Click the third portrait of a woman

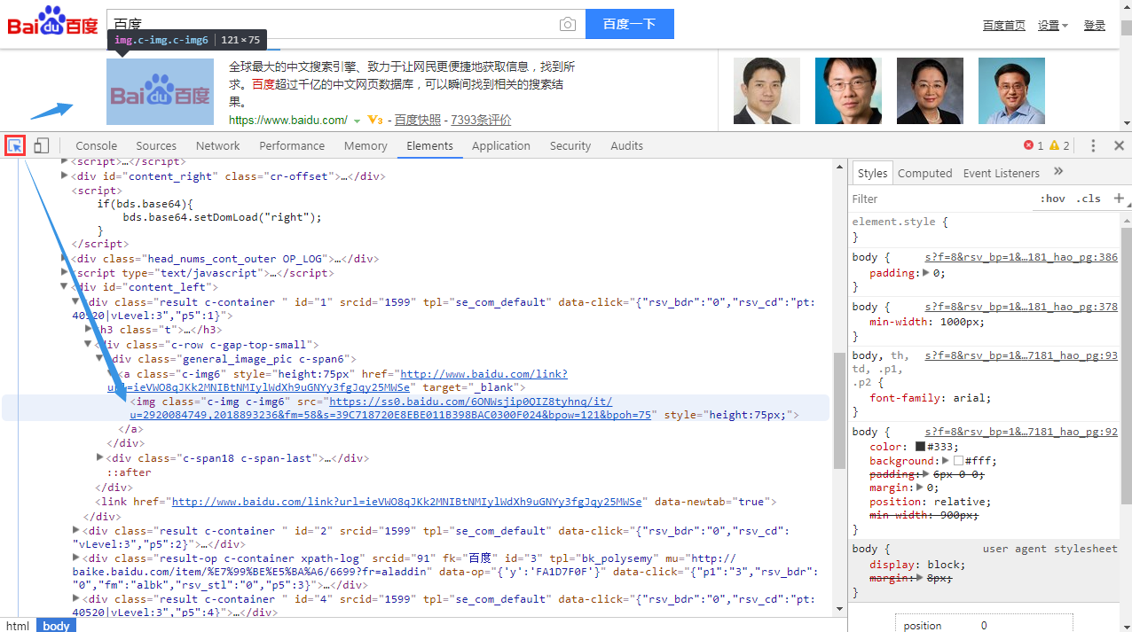pos(930,91)
